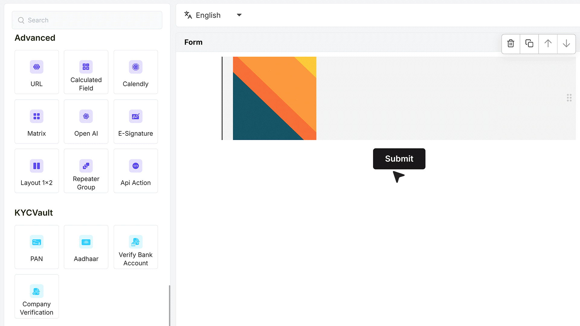Duplicate the selected form element

tap(529, 43)
